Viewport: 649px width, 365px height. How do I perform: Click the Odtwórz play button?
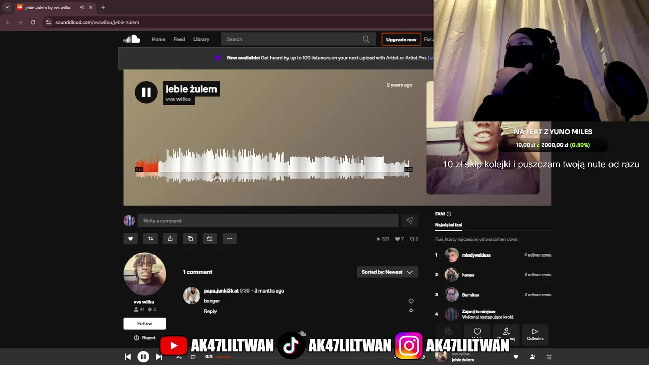[x=535, y=334]
